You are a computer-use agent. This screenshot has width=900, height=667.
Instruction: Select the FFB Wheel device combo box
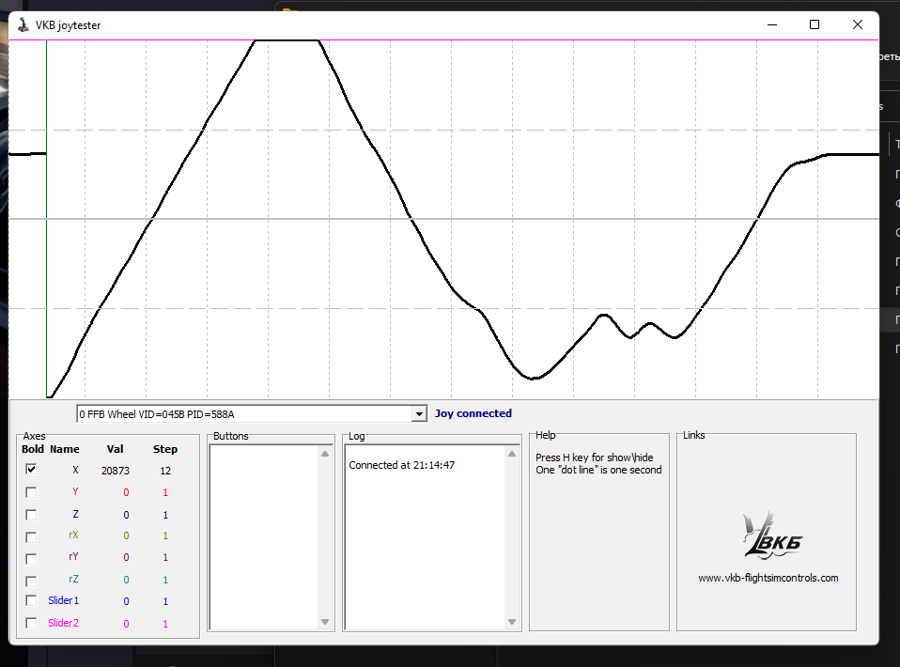click(244, 414)
